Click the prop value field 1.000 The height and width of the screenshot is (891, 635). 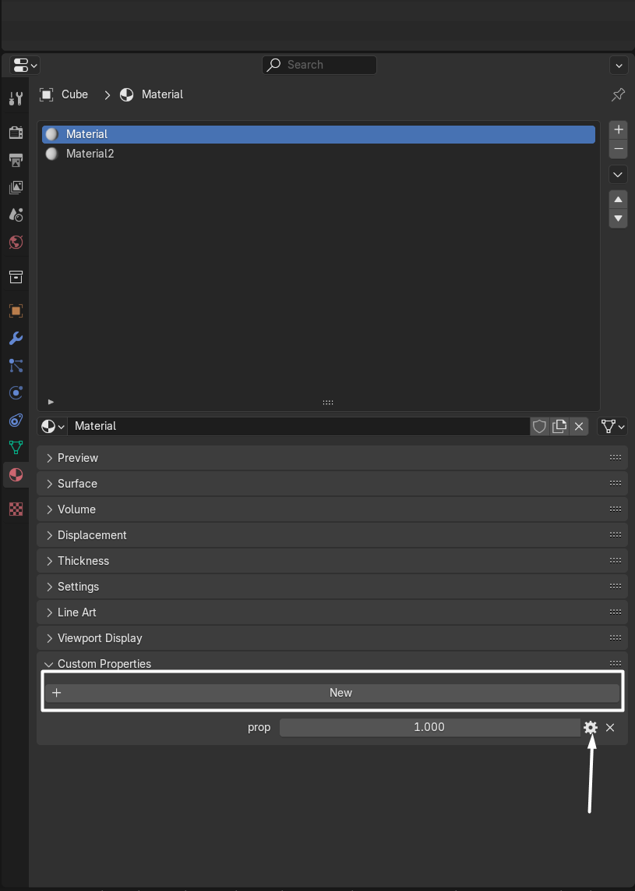(x=429, y=727)
